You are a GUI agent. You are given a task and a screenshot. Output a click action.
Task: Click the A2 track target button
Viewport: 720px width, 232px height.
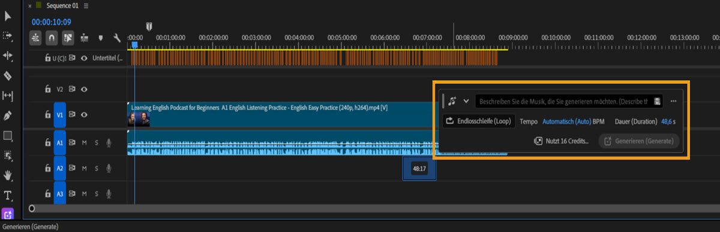[x=59, y=169]
